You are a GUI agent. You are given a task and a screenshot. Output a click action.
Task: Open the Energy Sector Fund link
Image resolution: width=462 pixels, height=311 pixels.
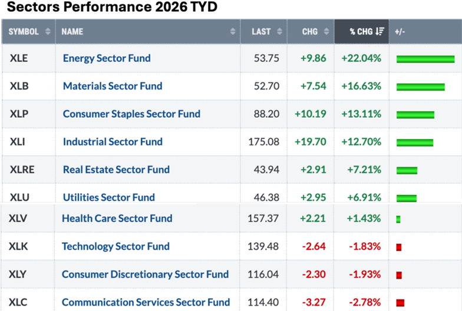(107, 58)
